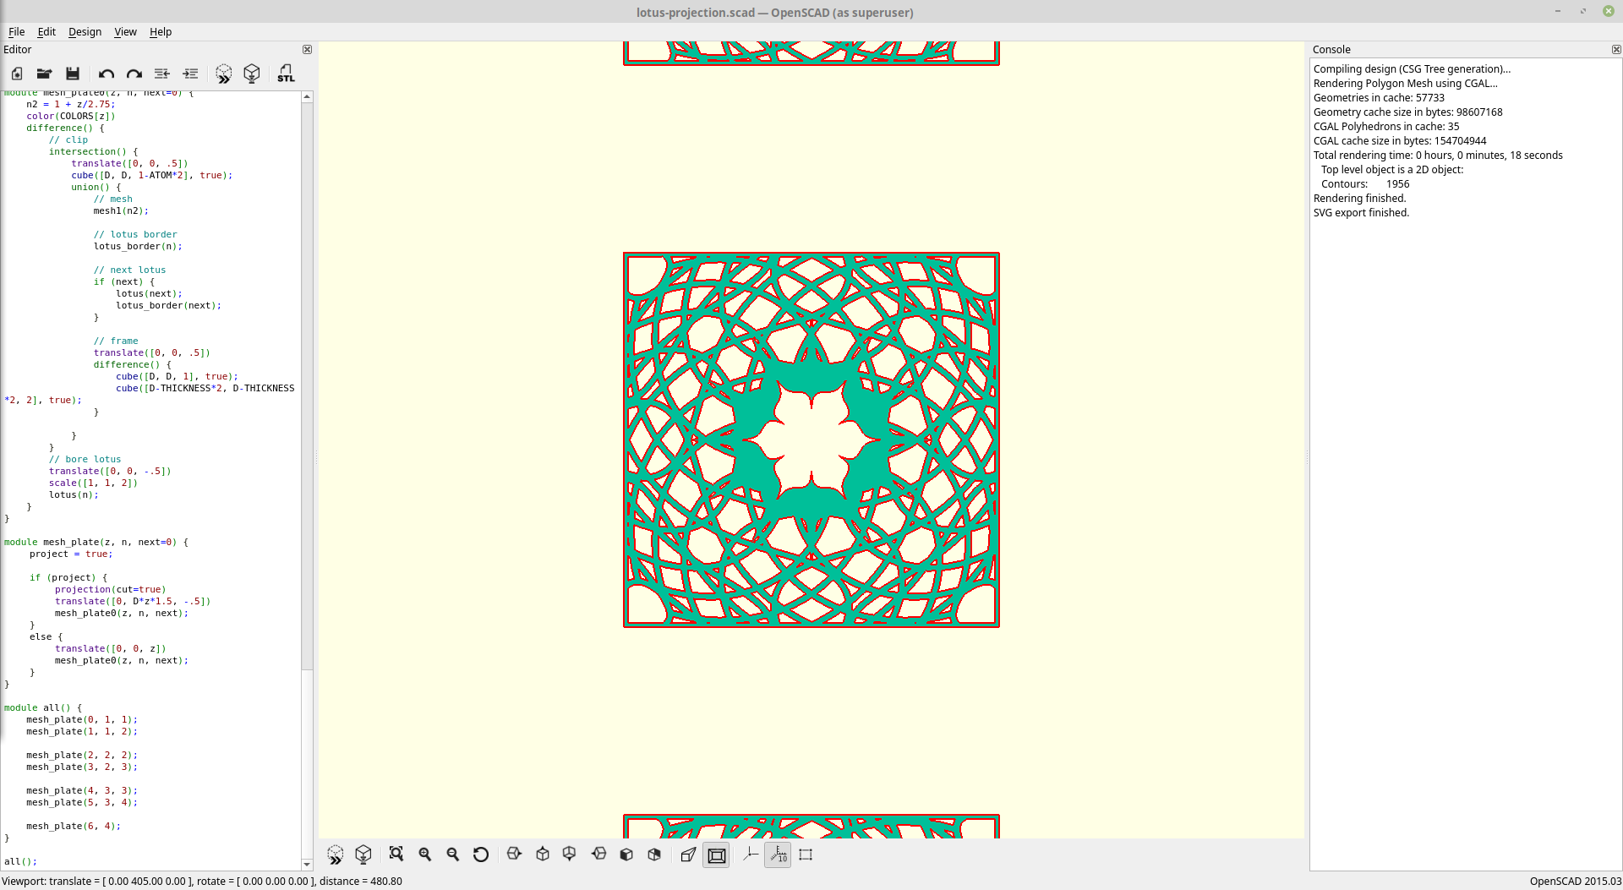Toggle orthogonal projection mode
This screenshot has width=1623, height=890.
(x=716, y=855)
